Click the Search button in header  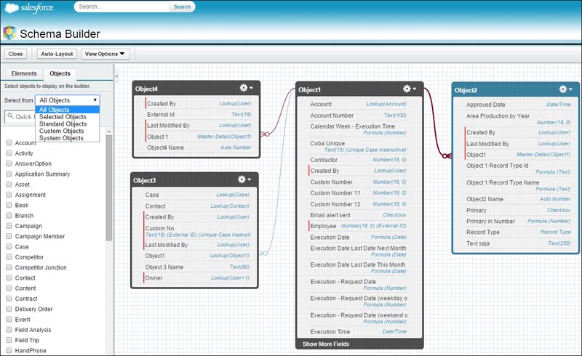[183, 7]
